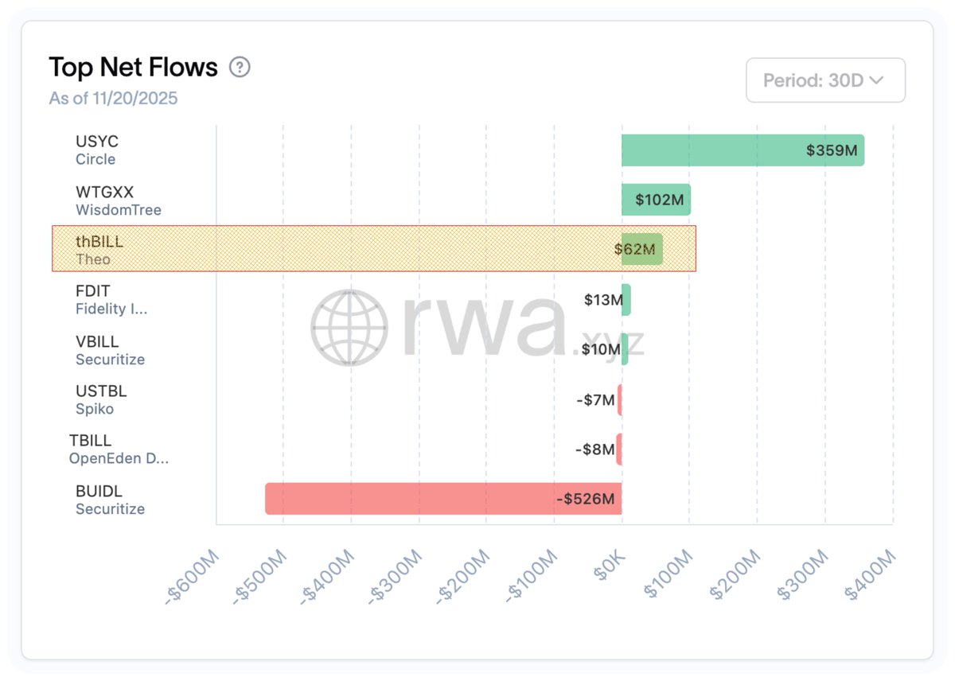This screenshot has height=681, width=955.
Task: Open the Period 30D dropdown
Action: tap(825, 80)
